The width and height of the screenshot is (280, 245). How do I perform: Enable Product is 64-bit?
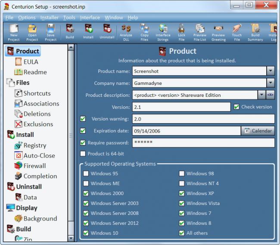[x=83, y=154]
